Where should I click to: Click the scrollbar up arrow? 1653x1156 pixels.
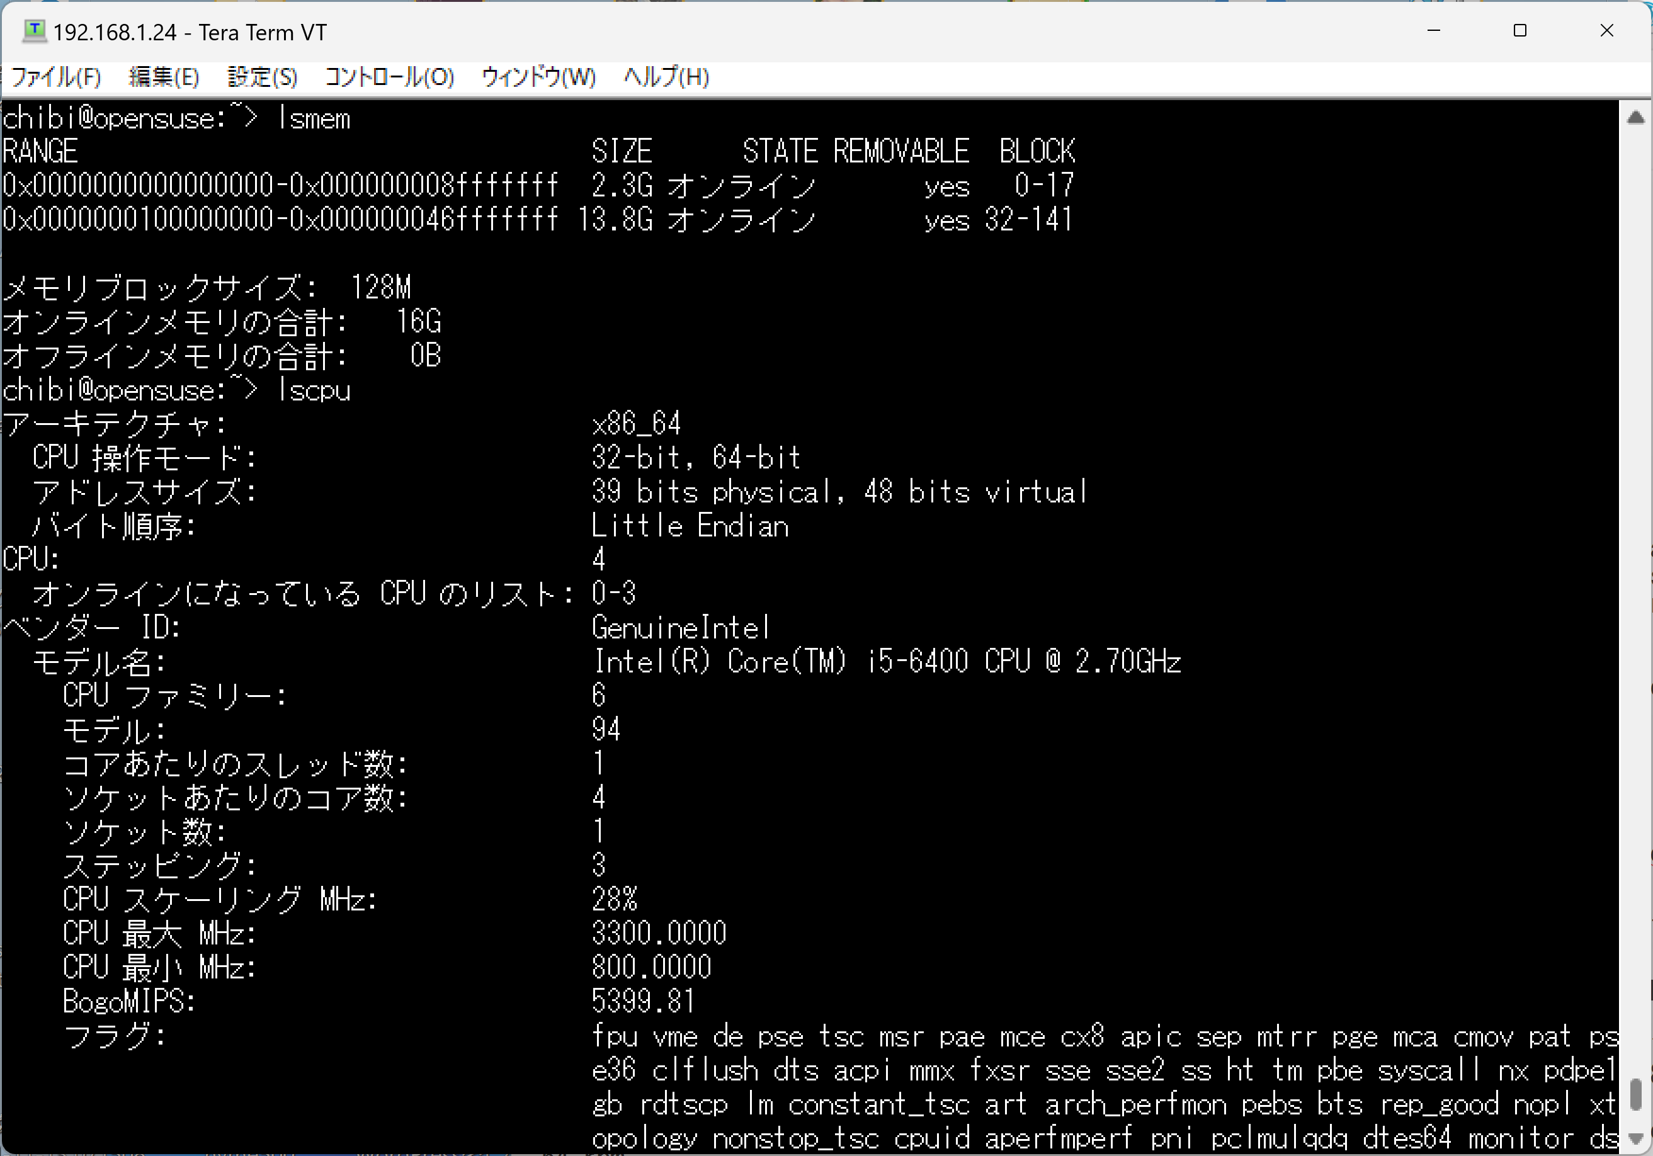[1635, 117]
